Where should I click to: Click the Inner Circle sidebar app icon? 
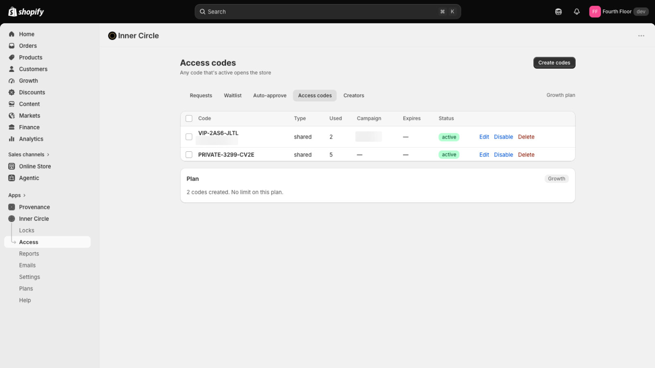click(11, 219)
